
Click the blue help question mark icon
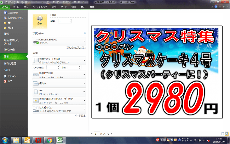pos(216,7)
